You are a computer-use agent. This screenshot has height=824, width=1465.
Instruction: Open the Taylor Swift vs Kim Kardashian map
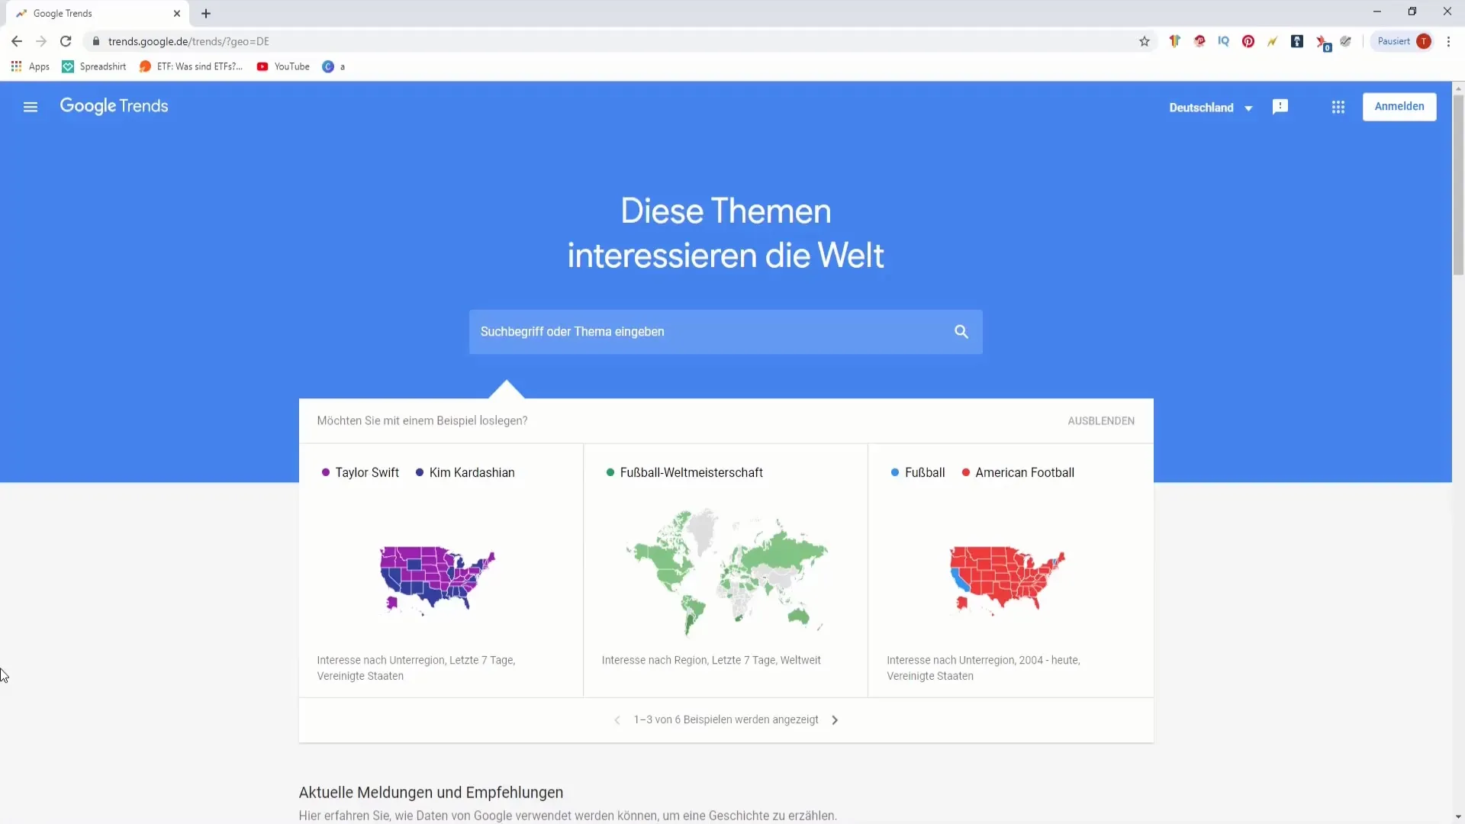[x=438, y=581]
